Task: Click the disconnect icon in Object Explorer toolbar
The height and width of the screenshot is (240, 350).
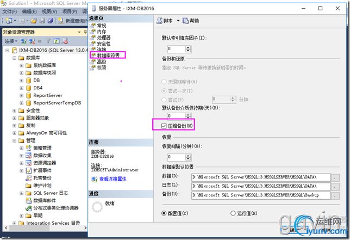Action: (32, 41)
